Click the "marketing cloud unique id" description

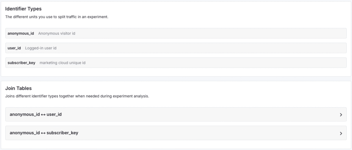tap(62, 63)
